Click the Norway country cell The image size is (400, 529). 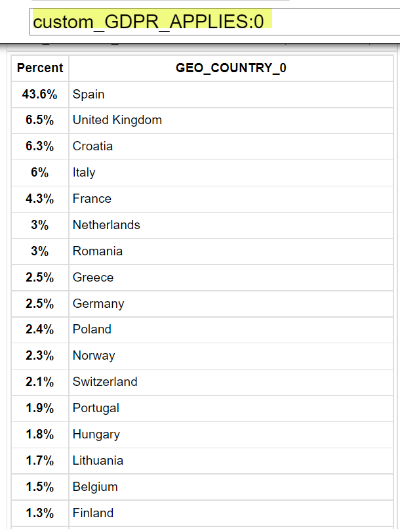[x=231, y=356]
